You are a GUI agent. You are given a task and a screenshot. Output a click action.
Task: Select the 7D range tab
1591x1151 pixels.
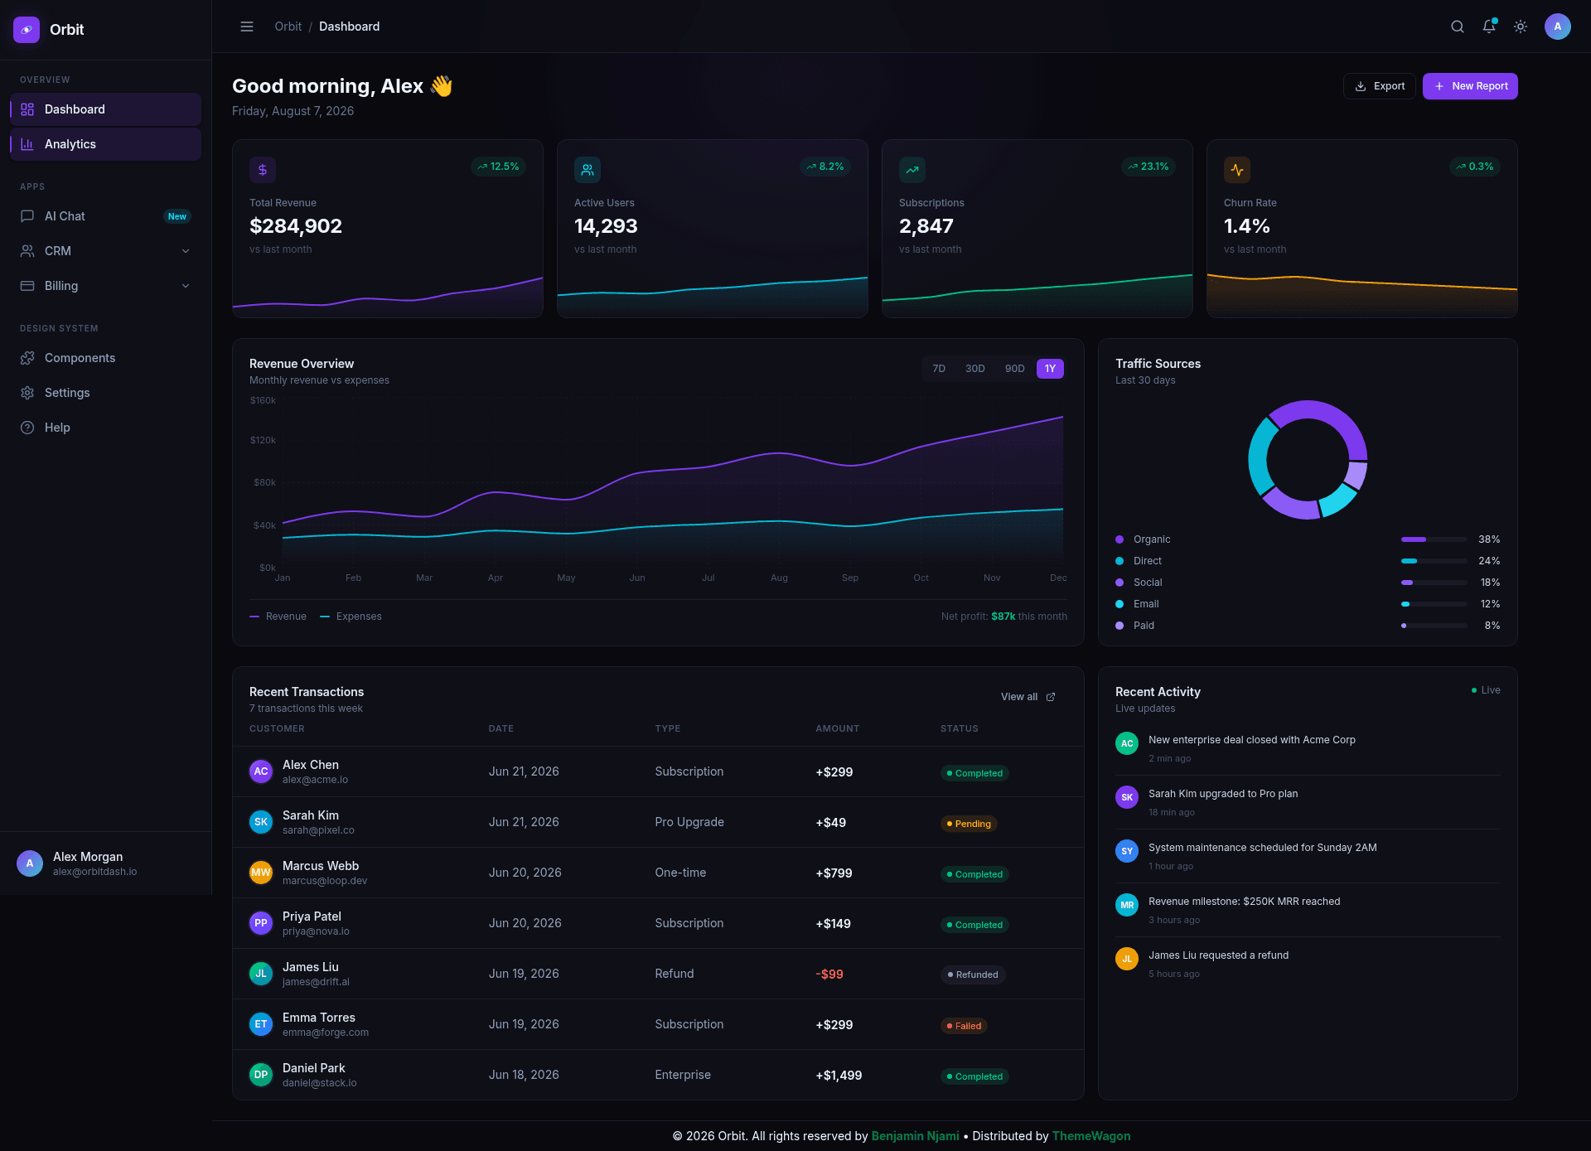939,369
